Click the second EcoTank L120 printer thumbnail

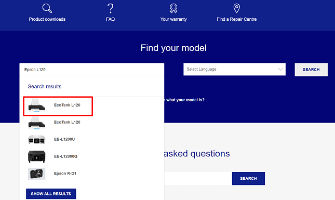(x=37, y=123)
